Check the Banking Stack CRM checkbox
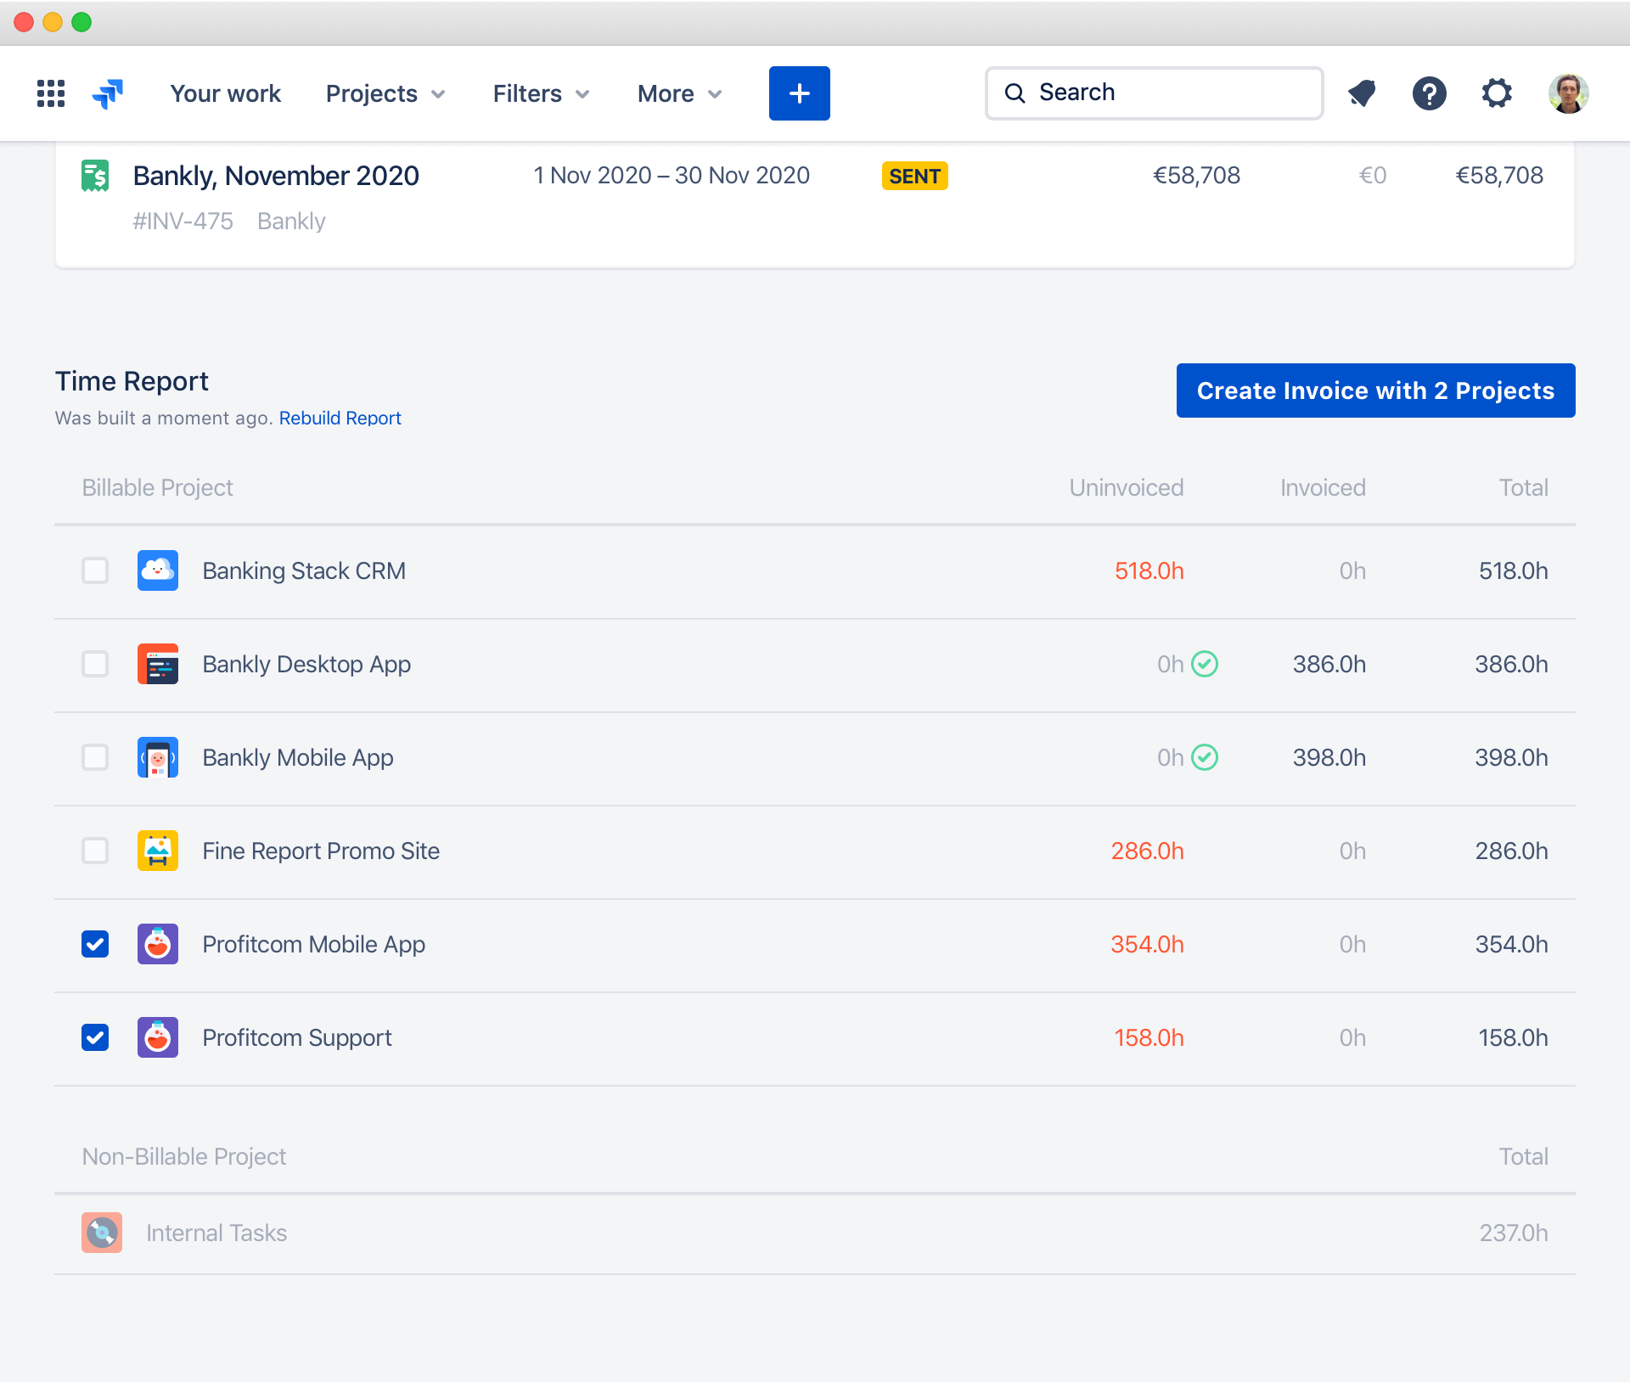Viewport: 1630px width, 1382px height. pyautogui.click(x=95, y=570)
